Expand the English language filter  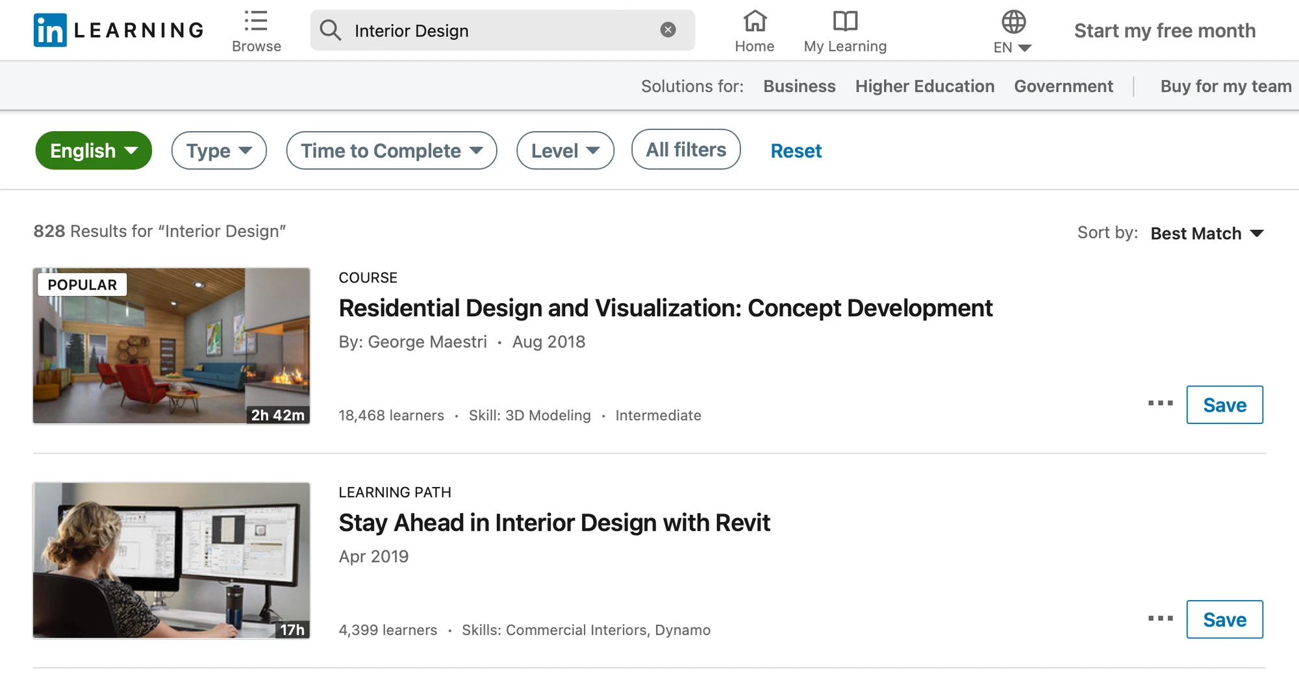pos(94,151)
